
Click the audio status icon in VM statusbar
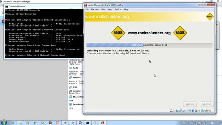[x=177, y=111]
